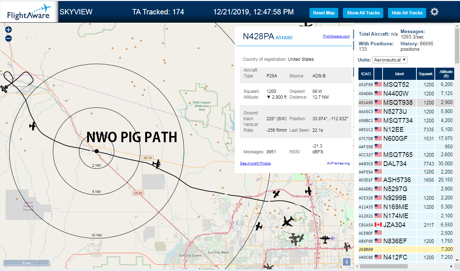The width and height of the screenshot is (460, 271).
Task: Open AirFrames.org link
Action: [x=338, y=163]
